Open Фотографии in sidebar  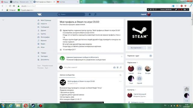click(43, 37)
